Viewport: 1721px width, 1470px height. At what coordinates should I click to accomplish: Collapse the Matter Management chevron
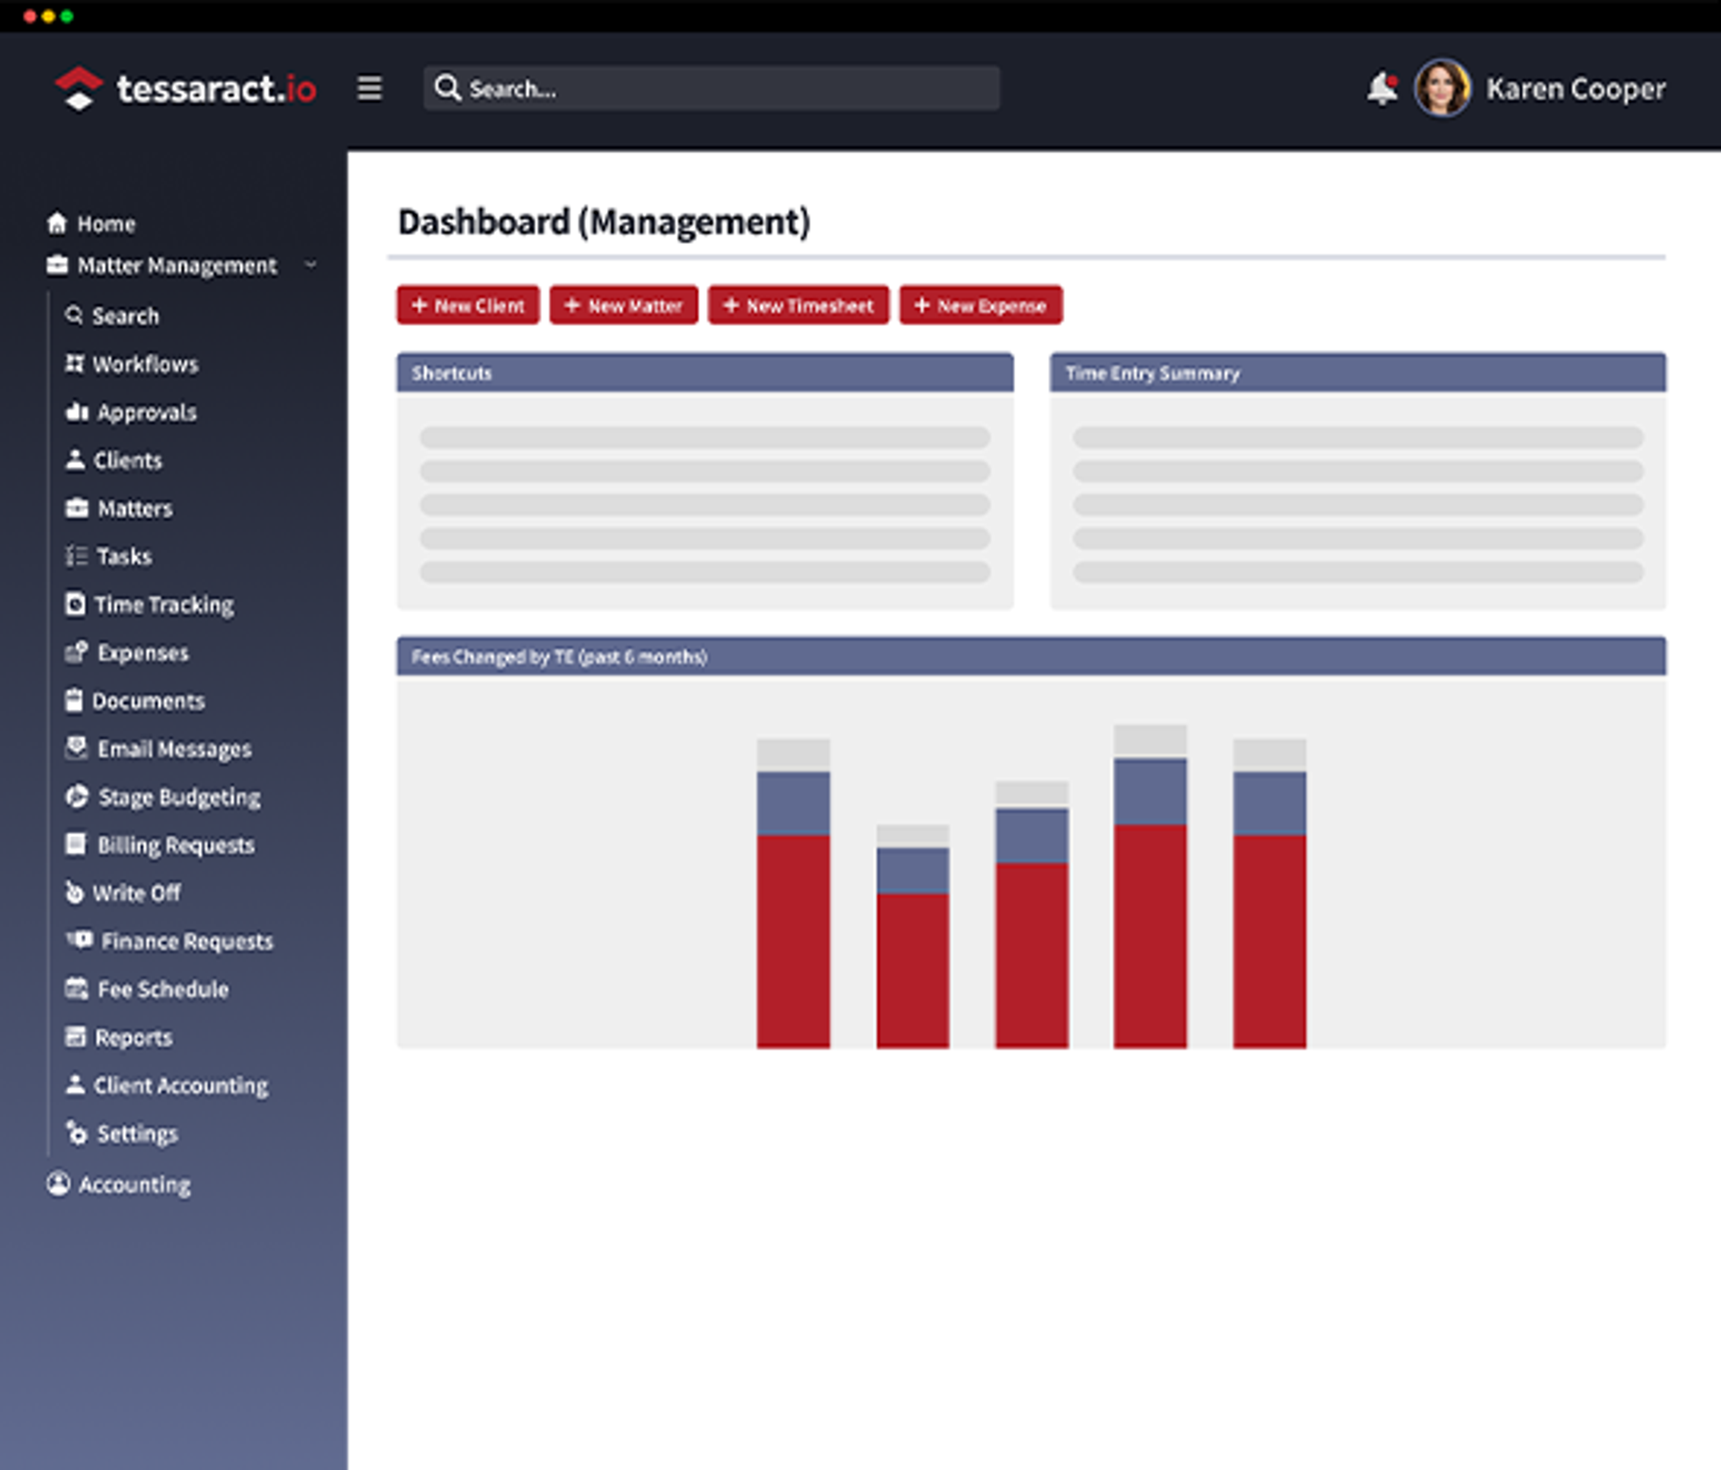click(x=311, y=265)
